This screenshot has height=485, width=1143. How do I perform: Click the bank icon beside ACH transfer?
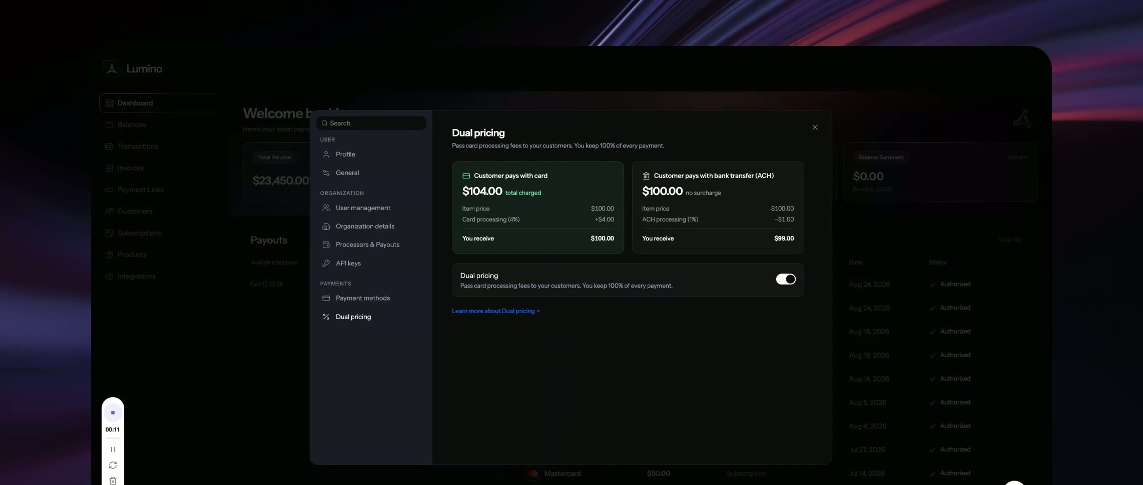[x=646, y=176]
